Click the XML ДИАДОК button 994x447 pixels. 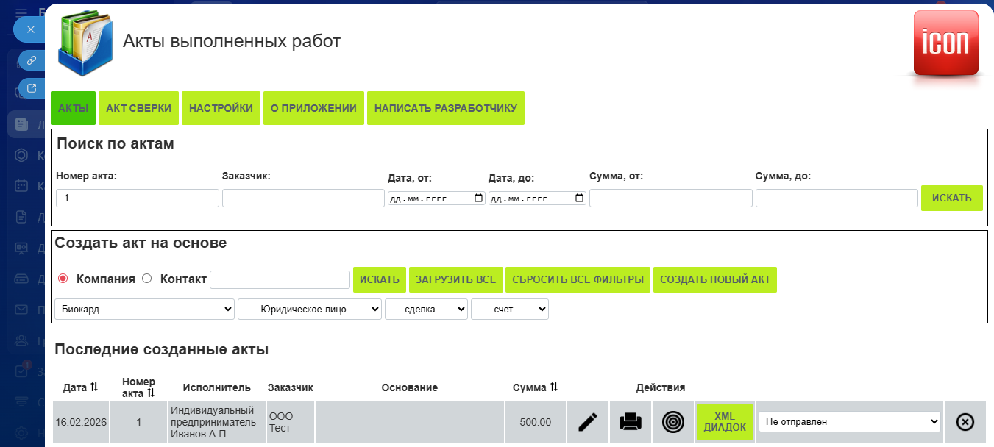pyautogui.click(x=725, y=422)
